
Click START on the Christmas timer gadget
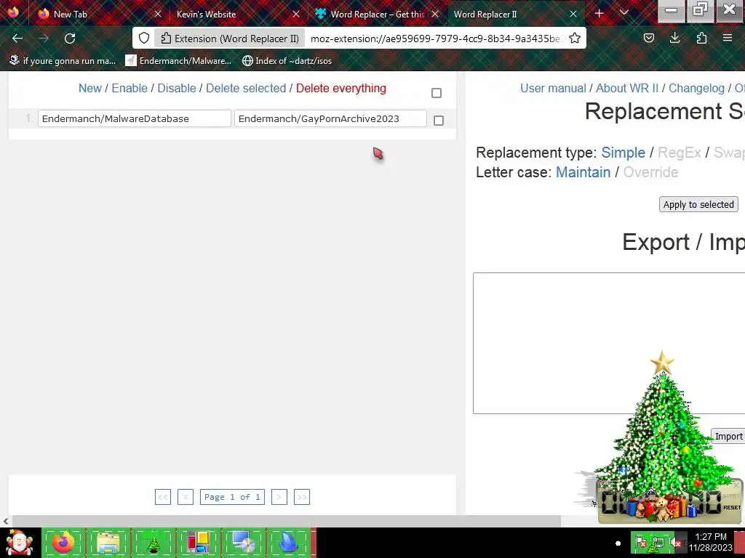pos(731,496)
